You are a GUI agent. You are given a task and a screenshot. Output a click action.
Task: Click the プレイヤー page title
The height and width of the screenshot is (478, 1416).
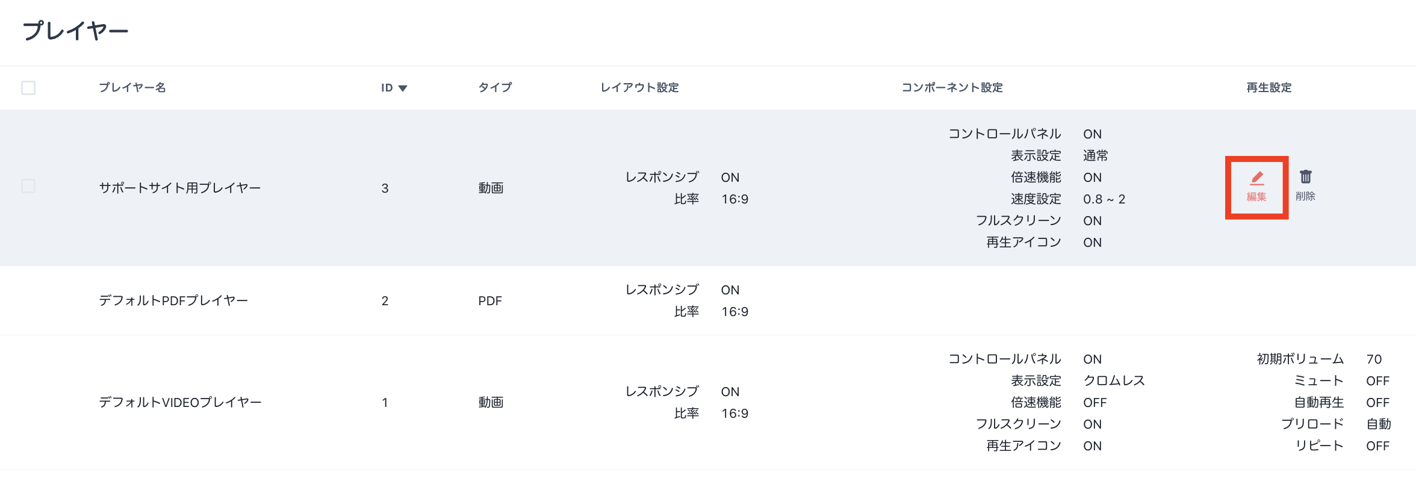point(75,31)
